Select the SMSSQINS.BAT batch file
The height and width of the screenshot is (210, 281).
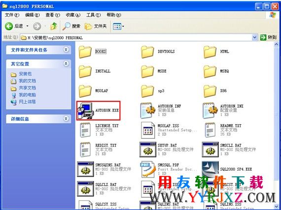(x=104, y=169)
